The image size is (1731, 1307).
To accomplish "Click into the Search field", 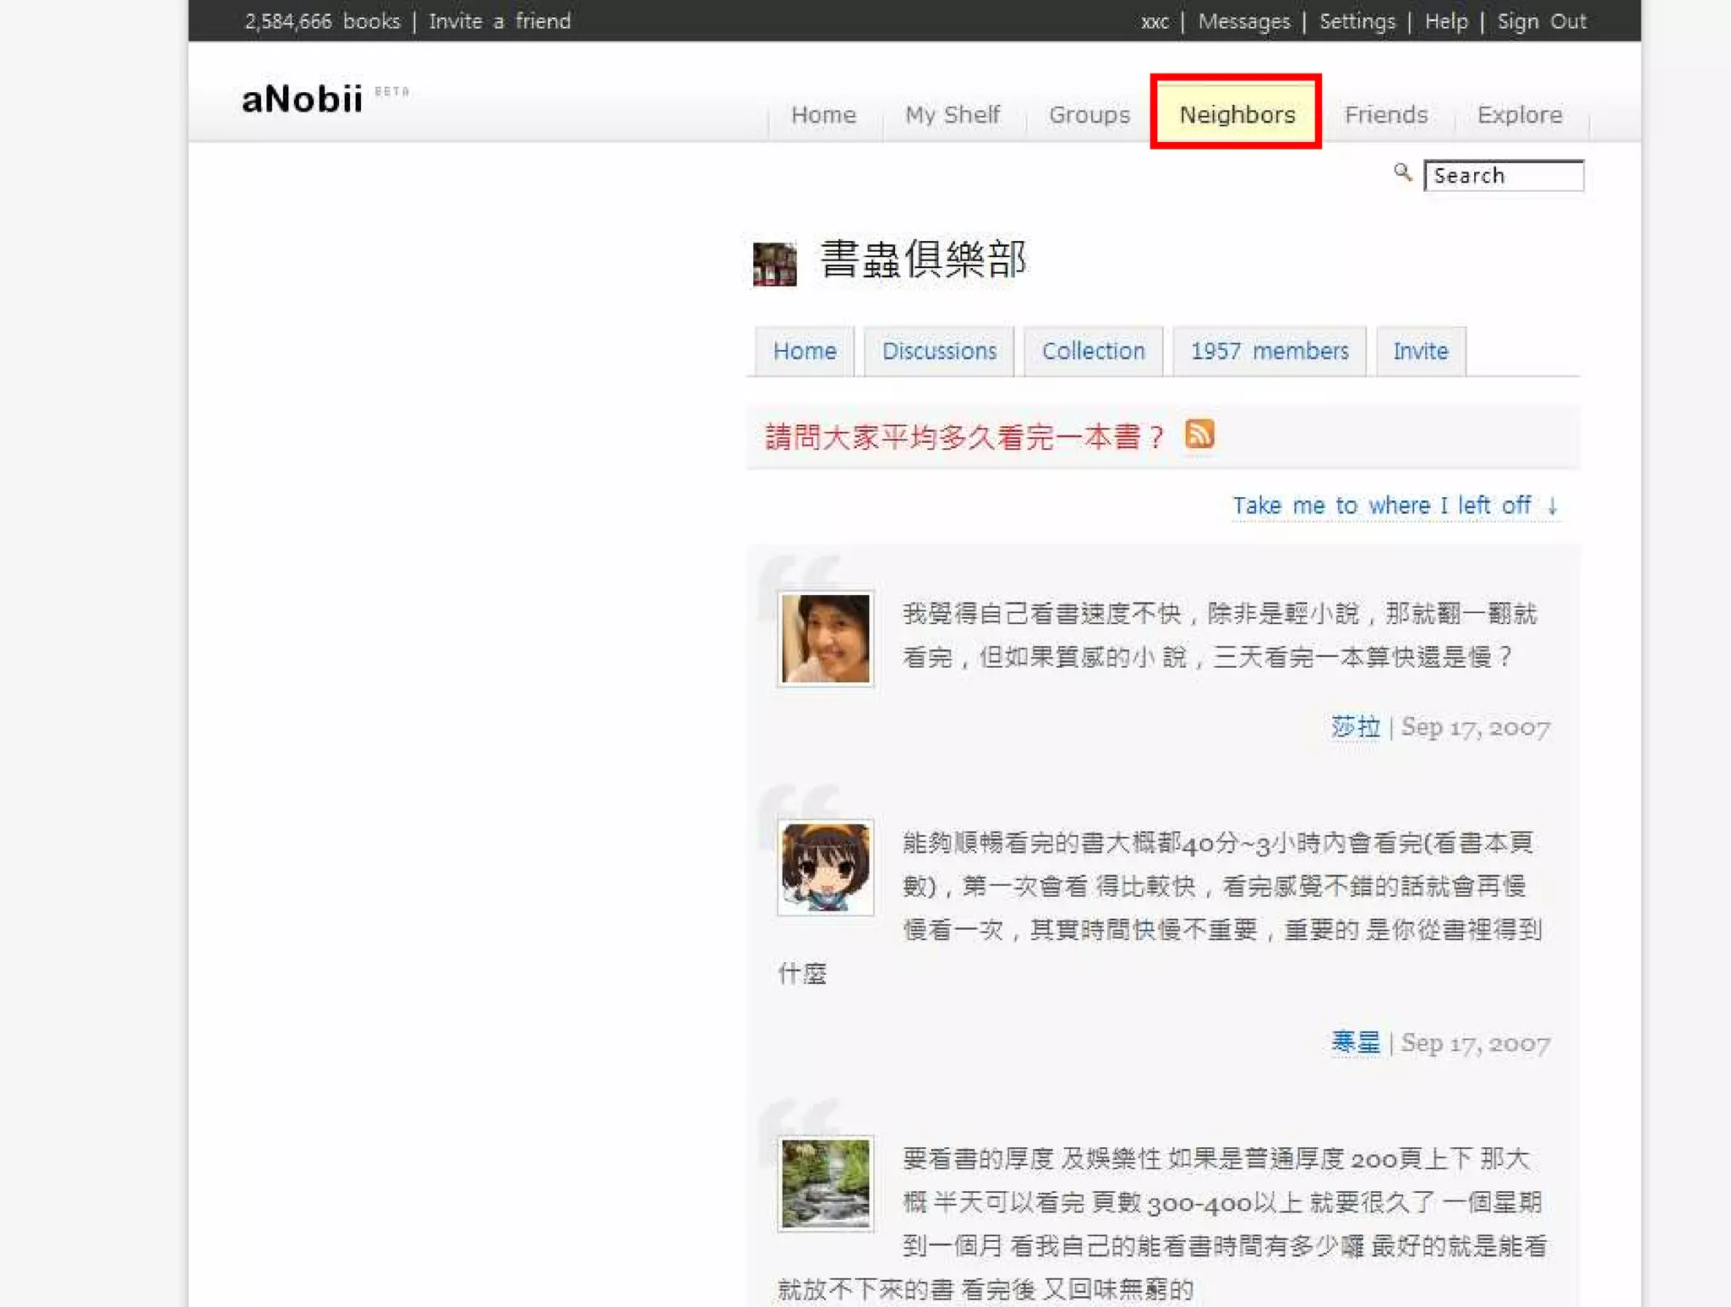I will 1504,175.
